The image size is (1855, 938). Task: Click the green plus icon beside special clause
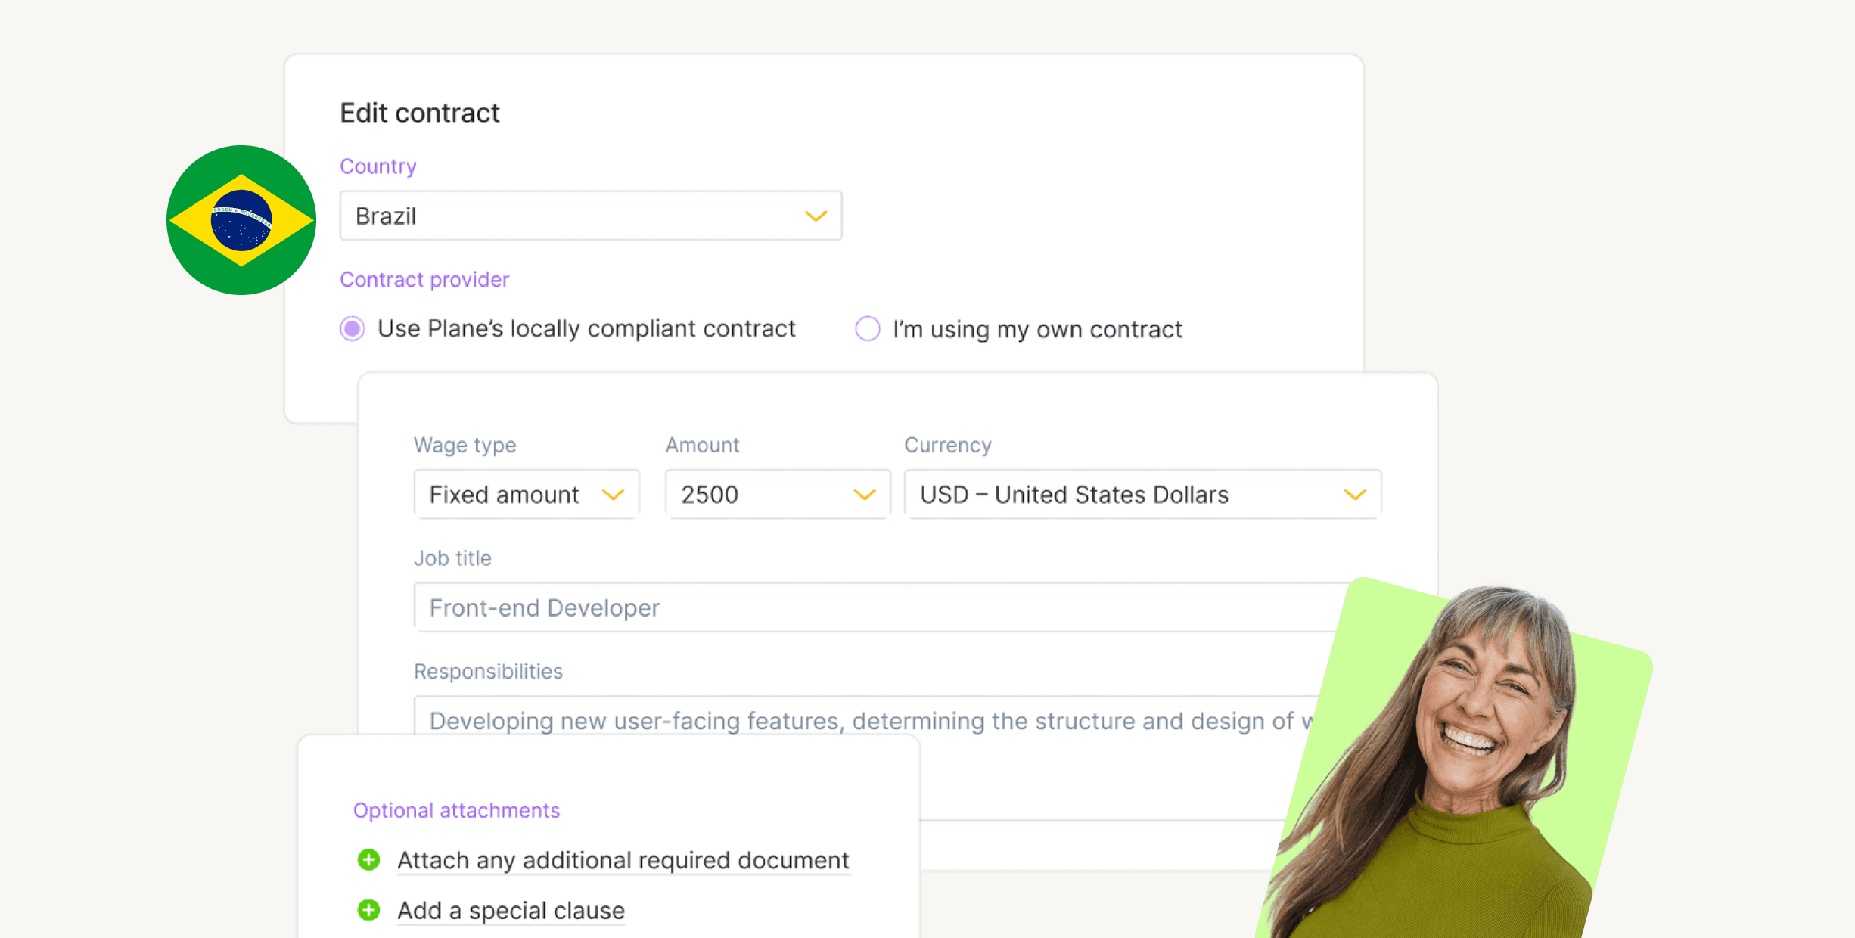368,910
